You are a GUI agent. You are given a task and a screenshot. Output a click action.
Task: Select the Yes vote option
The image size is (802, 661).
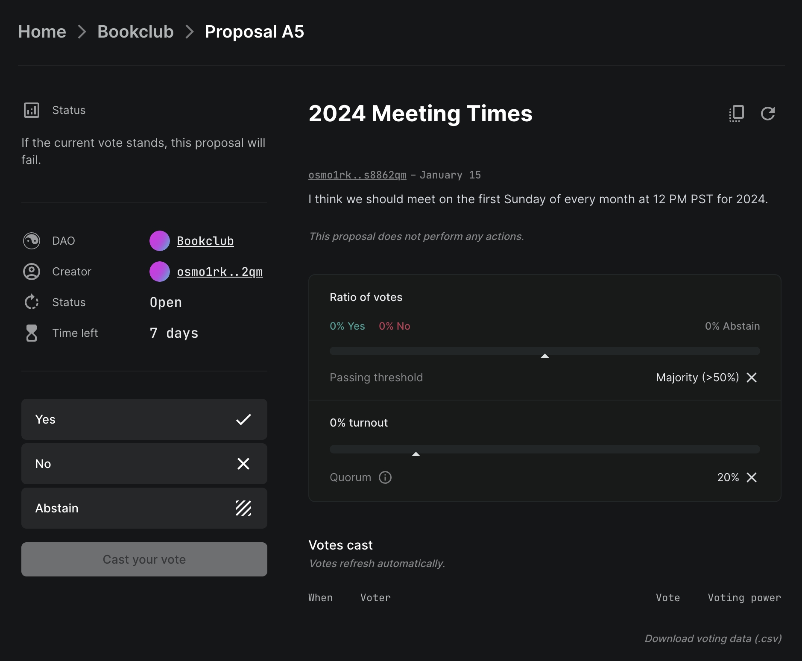tap(144, 419)
